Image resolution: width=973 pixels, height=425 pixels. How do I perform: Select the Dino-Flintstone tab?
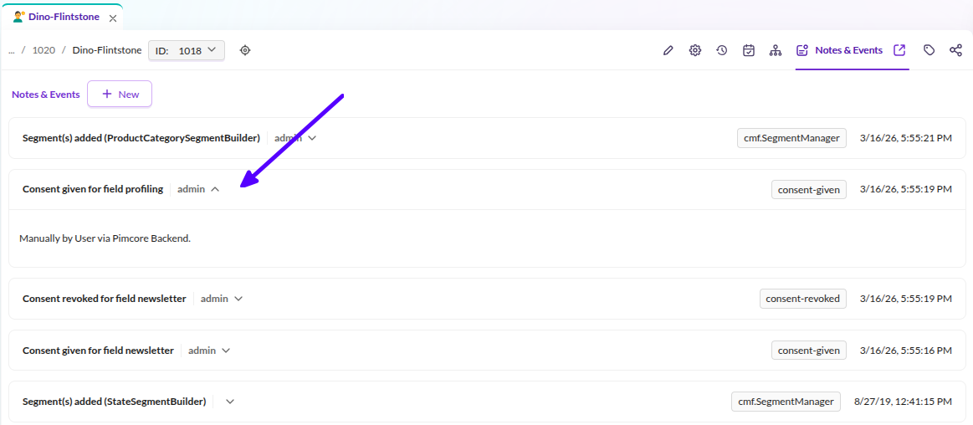[x=61, y=17]
